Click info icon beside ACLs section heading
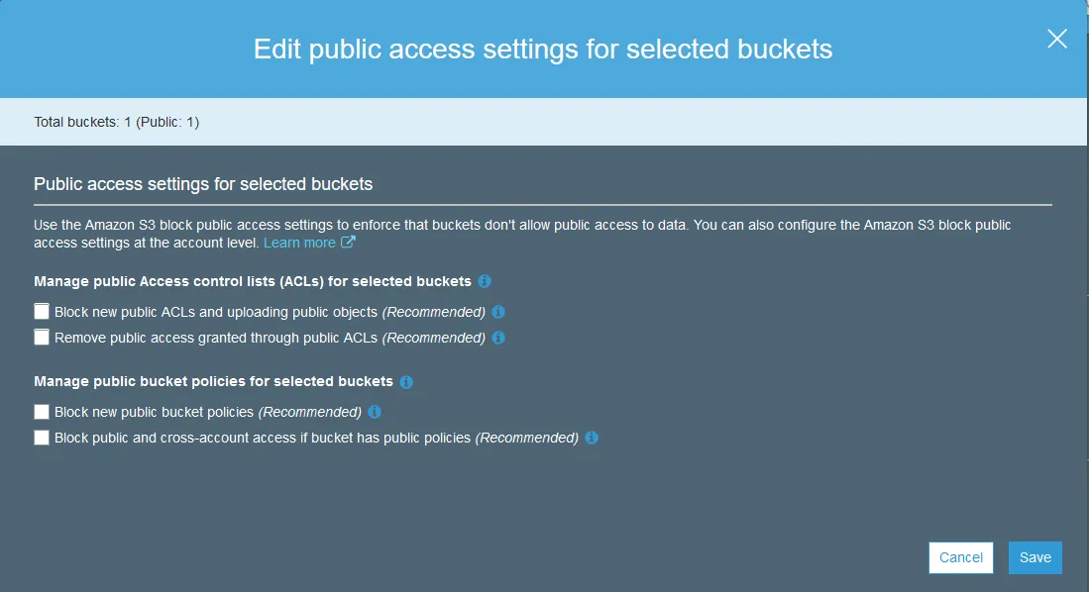Screen dimensions: 1089x592 click(485, 281)
